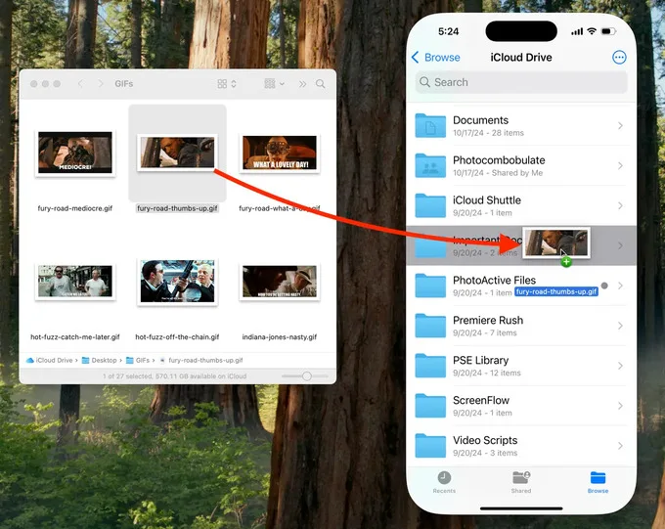Go back to Browse
665x529 pixels.
435,58
